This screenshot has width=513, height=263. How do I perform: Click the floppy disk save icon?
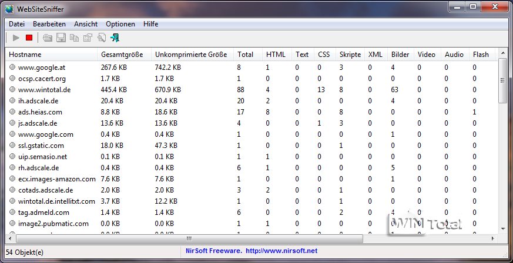[61, 38]
